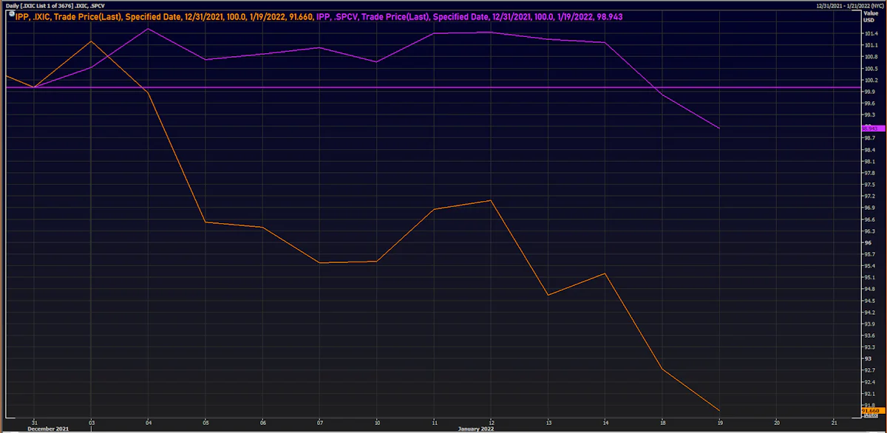
Task: Click the 96.9 value on the price axis
Action: point(869,208)
